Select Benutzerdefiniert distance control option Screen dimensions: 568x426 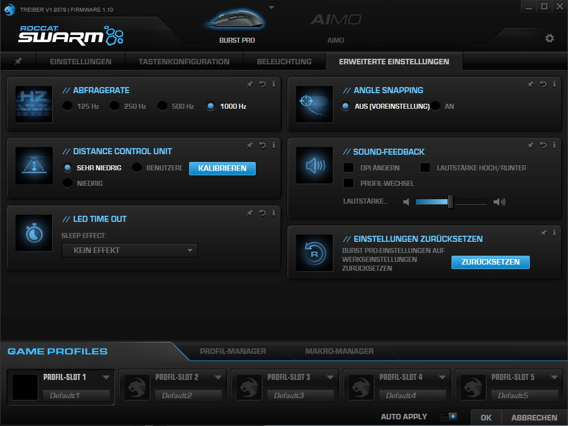tap(136, 168)
